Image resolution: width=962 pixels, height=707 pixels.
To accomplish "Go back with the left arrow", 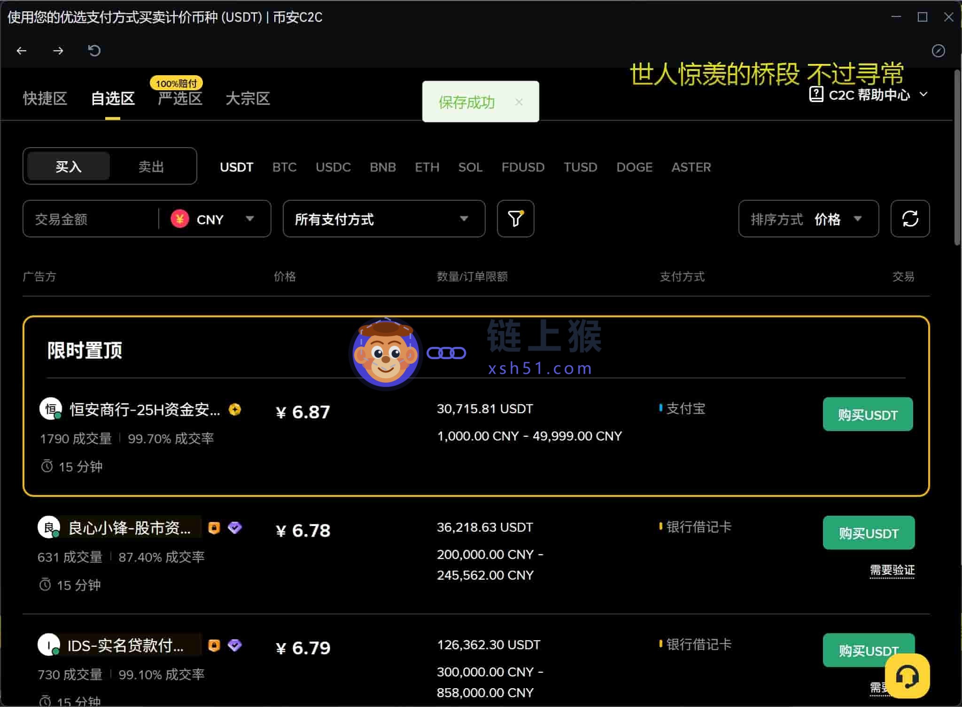I will (x=22, y=51).
